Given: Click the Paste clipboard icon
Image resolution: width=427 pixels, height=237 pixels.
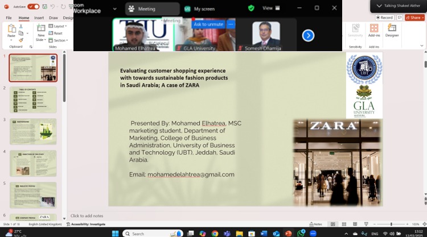Looking at the screenshot, I should pos(11,28).
